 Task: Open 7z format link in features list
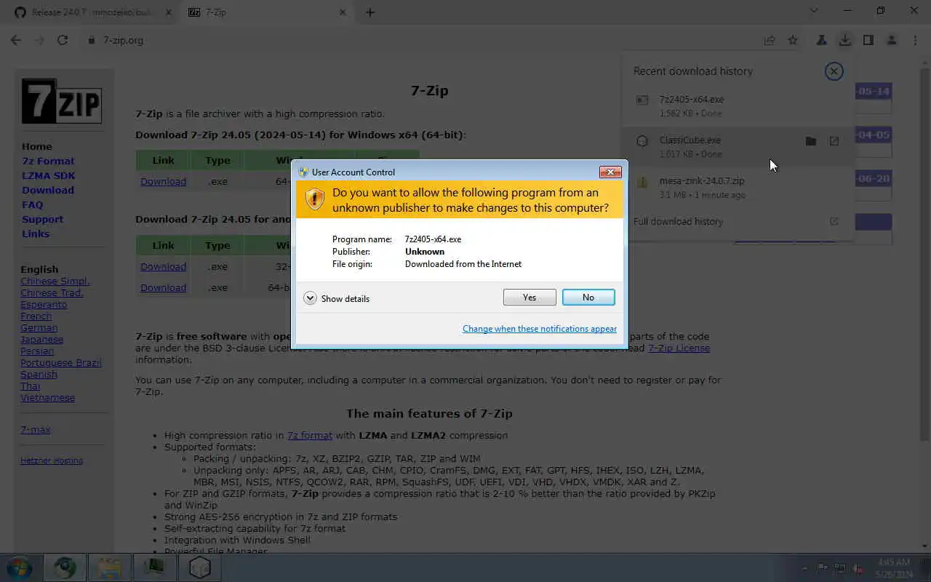pyautogui.click(x=310, y=435)
